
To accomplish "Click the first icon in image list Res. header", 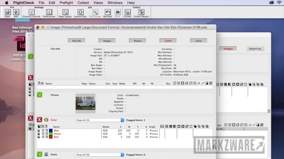I will tap(174, 83).
